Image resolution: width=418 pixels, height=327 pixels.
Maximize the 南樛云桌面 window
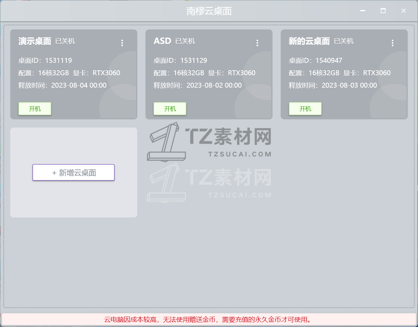pyautogui.click(x=383, y=11)
